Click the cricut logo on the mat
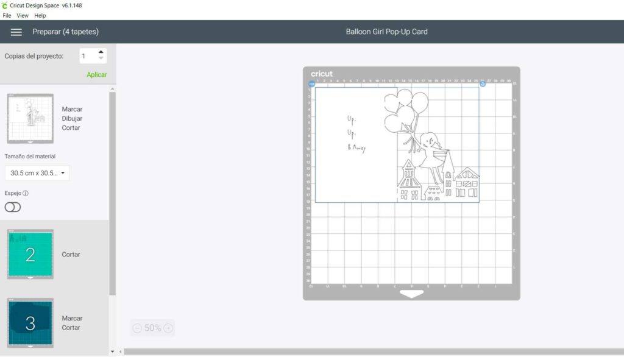 [322, 74]
